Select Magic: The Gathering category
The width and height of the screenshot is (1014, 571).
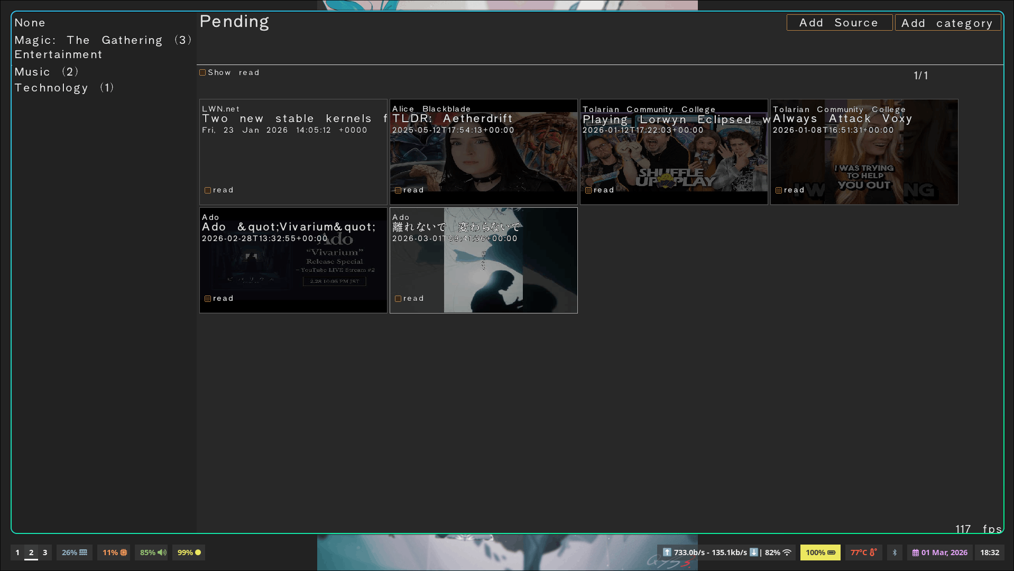click(103, 40)
